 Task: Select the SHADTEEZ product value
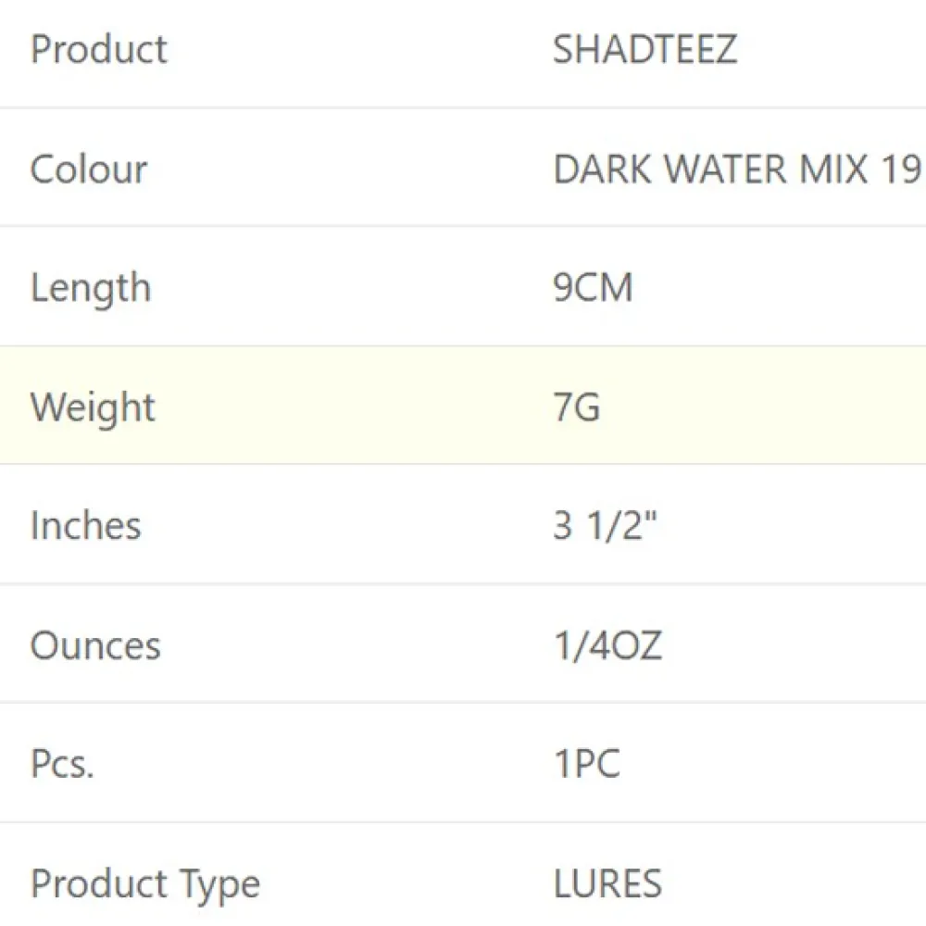coord(644,50)
